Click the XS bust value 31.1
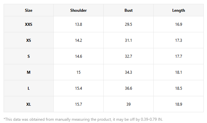 tap(128, 40)
